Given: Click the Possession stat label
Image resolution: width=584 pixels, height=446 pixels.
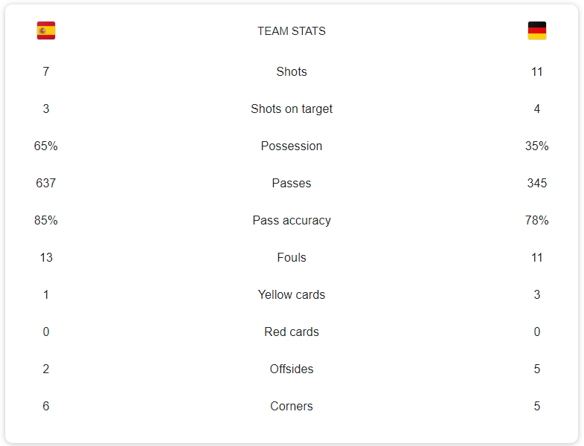Looking at the screenshot, I should click(x=292, y=146).
